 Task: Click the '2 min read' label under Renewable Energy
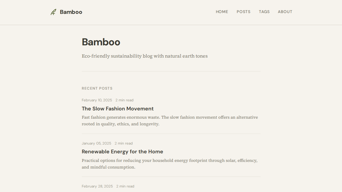point(123,143)
